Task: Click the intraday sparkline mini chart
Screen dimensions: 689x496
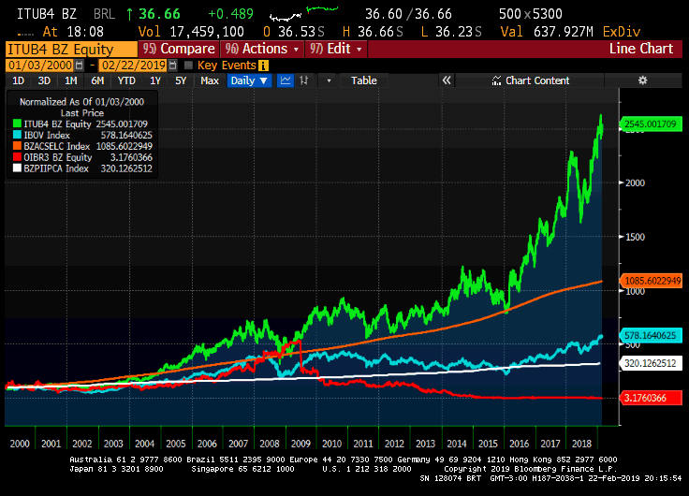Action: (303, 14)
